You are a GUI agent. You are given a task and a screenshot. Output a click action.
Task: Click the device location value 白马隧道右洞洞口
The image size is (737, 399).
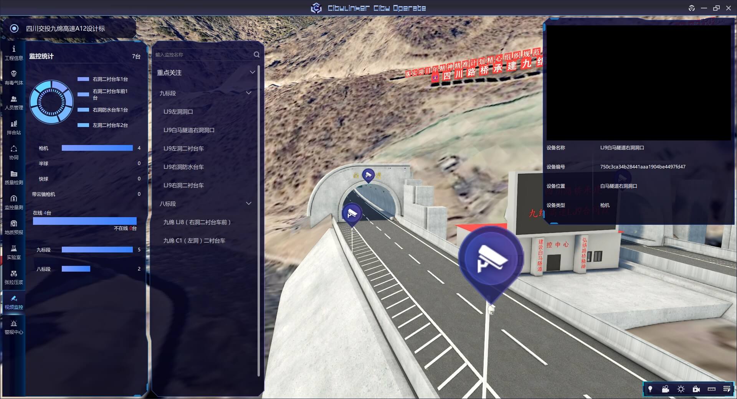[x=619, y=186]
